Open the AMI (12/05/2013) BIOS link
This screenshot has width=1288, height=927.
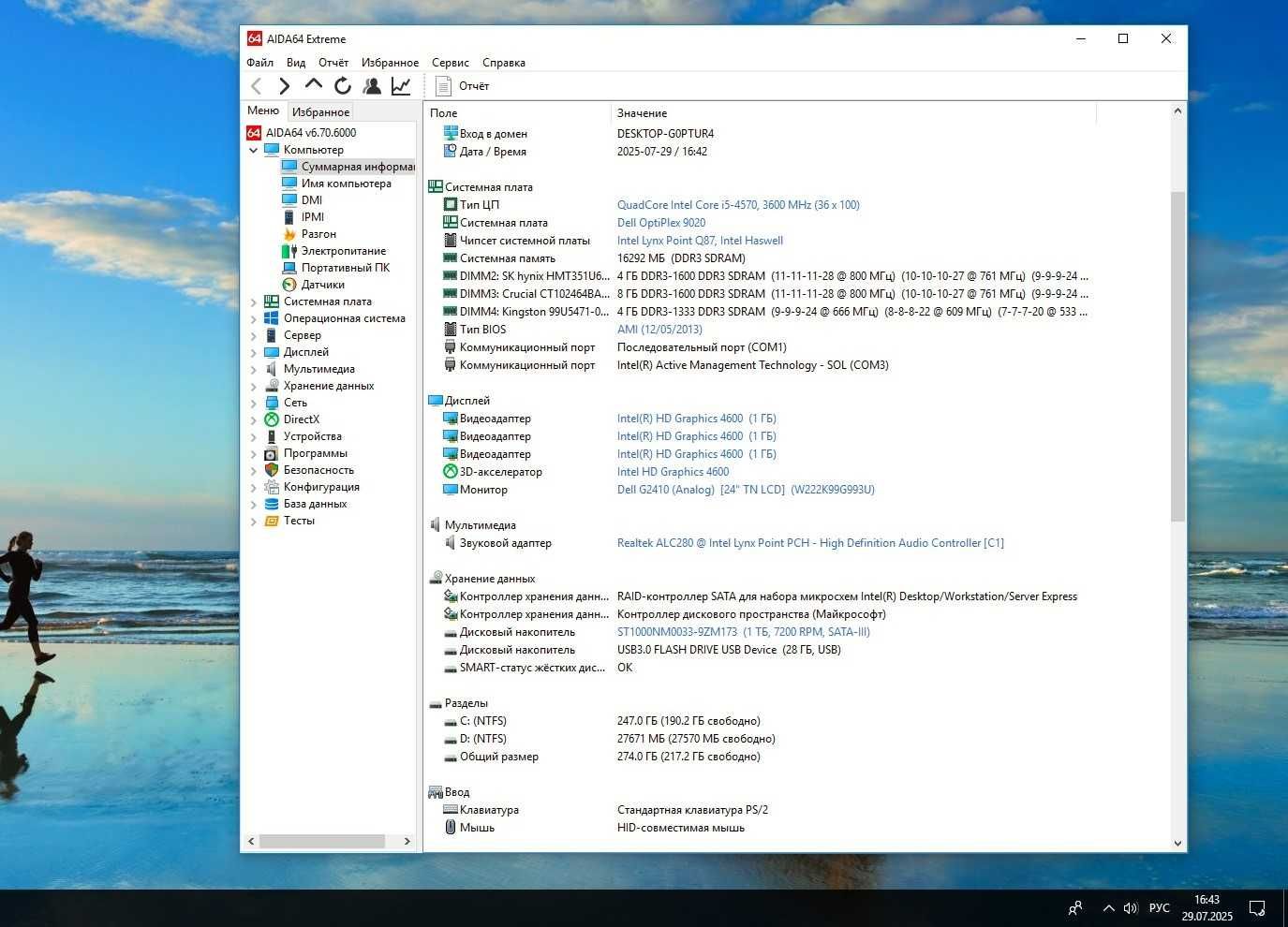[659, 330]
